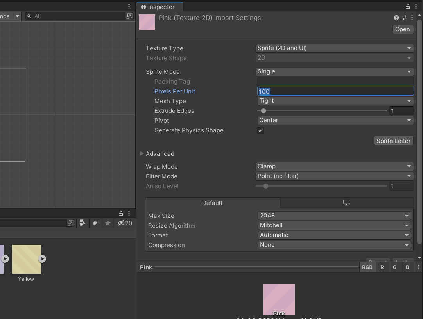Screen dimensions: 423x319
Task: Open the Filter Mode dropdown
Action: click(334, 176)
